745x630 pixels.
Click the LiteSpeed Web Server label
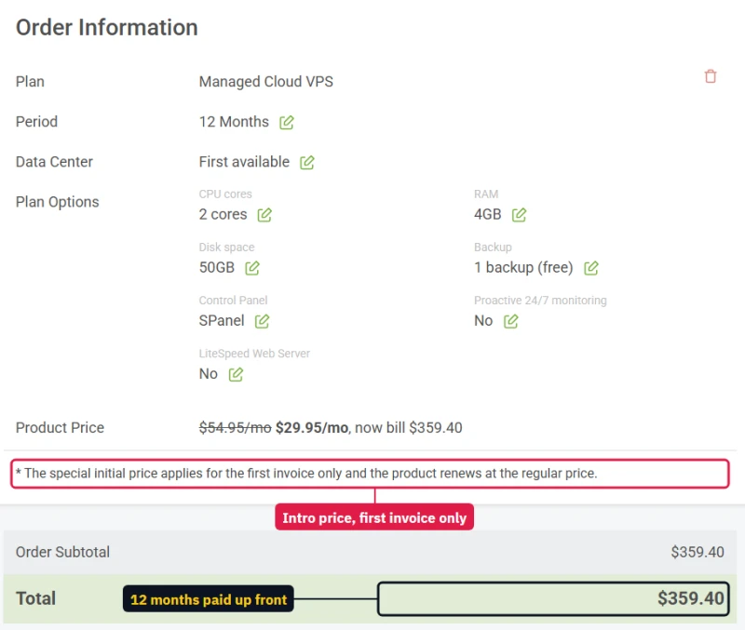(254, 354)
